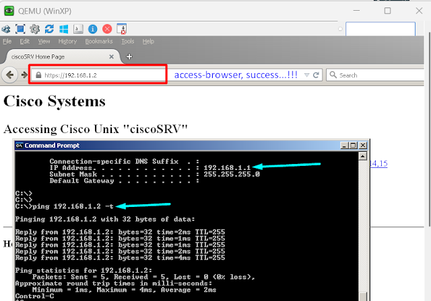This screenshot has height=301, width=431.
Task: Click the padlock icon in address bar
Action: [38, 75]
